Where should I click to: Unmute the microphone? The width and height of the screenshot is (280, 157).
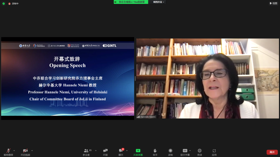(9, 151)
